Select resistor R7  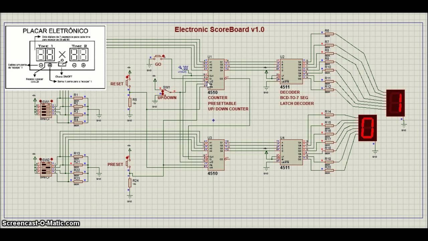click(329, 45)
